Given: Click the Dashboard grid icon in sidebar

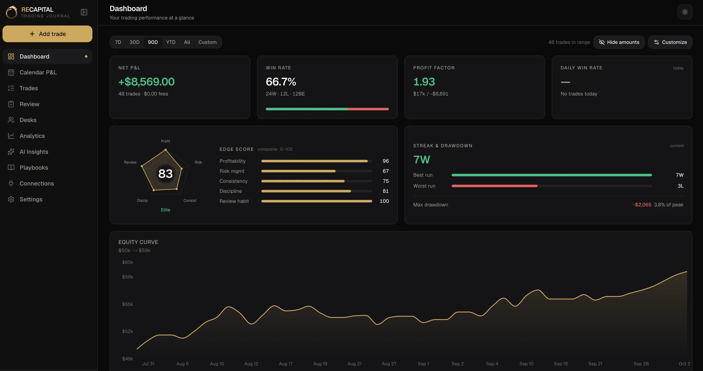Looking at the screenshot, I should tap(11, 56).
